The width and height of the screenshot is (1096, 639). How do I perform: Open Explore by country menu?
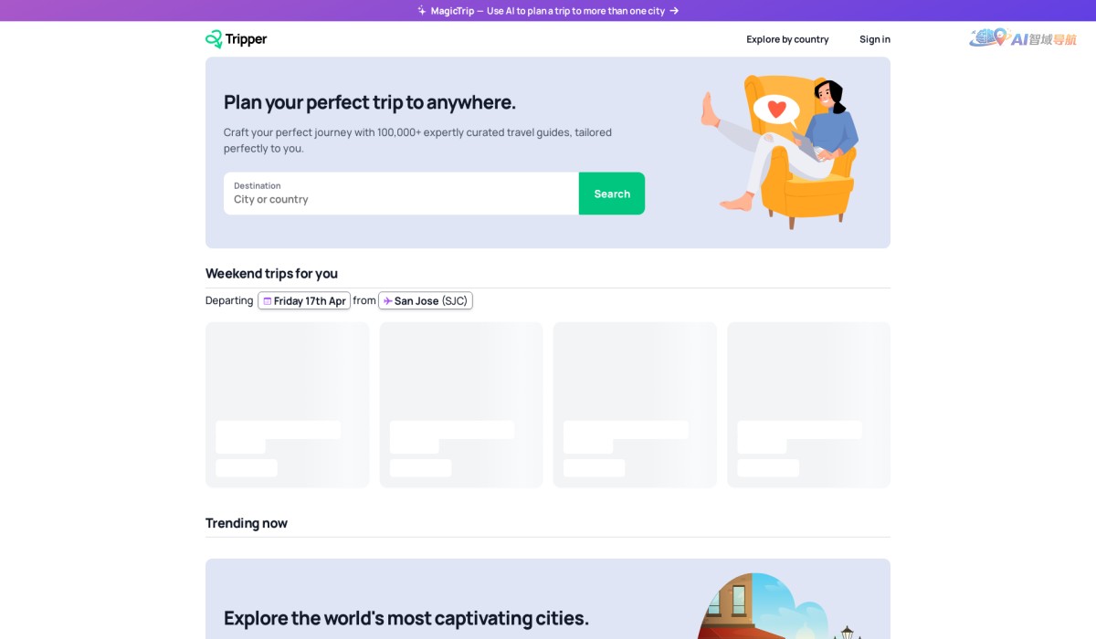[x=787, y=39]
